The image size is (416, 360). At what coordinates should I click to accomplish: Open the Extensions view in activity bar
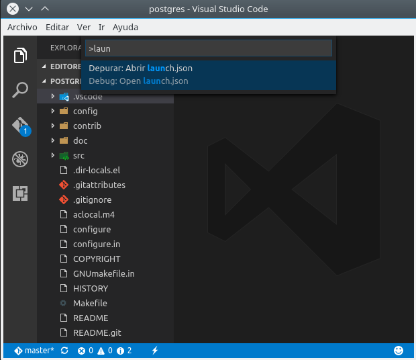pyautogui.click(x=20, y=194)
